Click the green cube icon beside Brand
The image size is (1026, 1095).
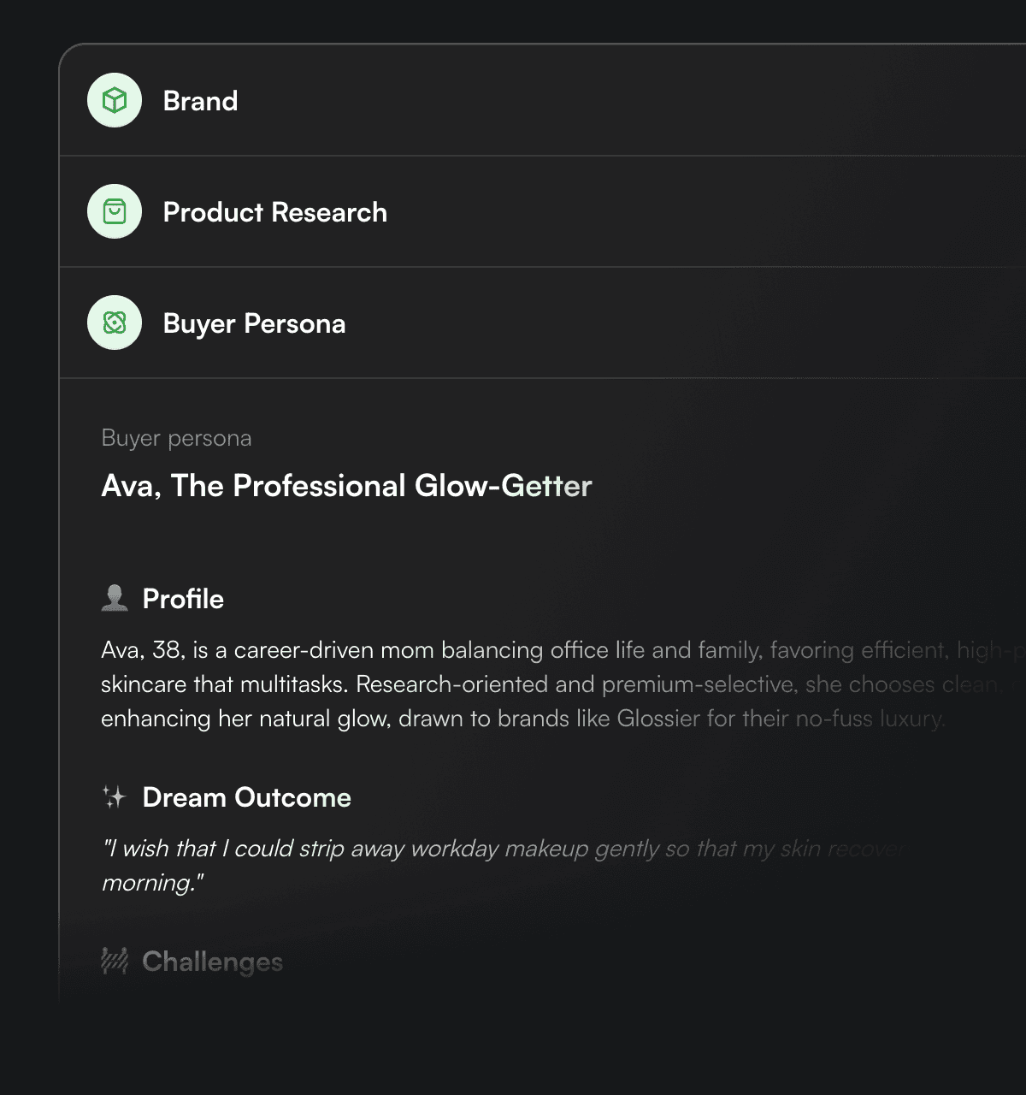114,100
